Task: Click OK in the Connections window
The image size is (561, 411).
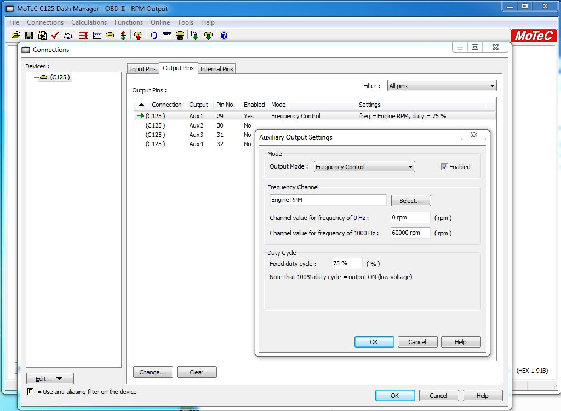Action: coord(395,395)
